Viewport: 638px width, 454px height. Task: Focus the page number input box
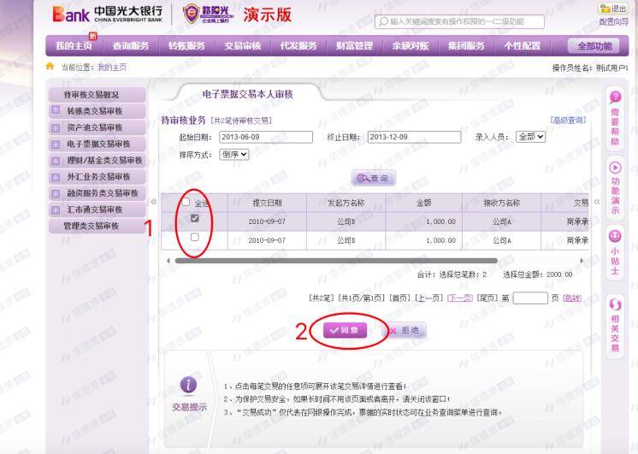point(530,298)
